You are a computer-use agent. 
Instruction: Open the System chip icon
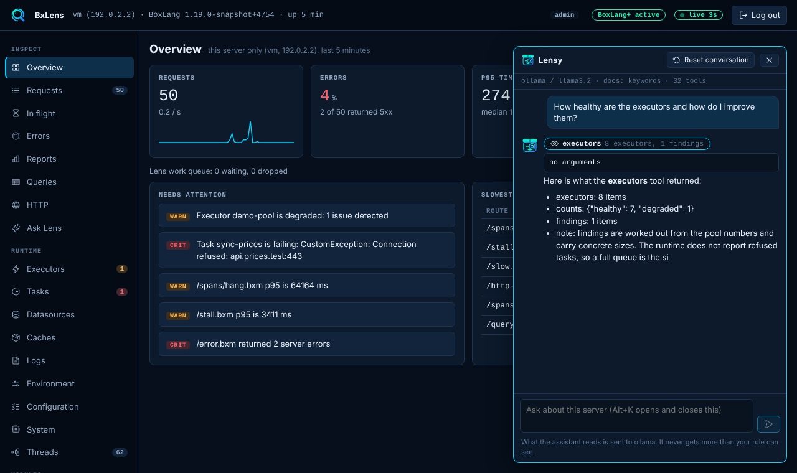(16, 429)
